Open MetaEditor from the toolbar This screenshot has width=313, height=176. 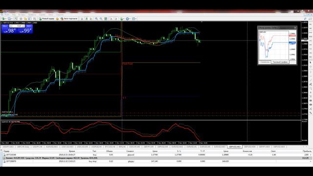click(x=57, y=19)
